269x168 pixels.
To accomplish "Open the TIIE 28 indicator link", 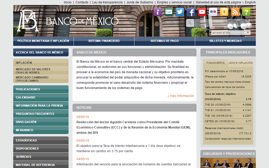I will [x=218, y=105].
